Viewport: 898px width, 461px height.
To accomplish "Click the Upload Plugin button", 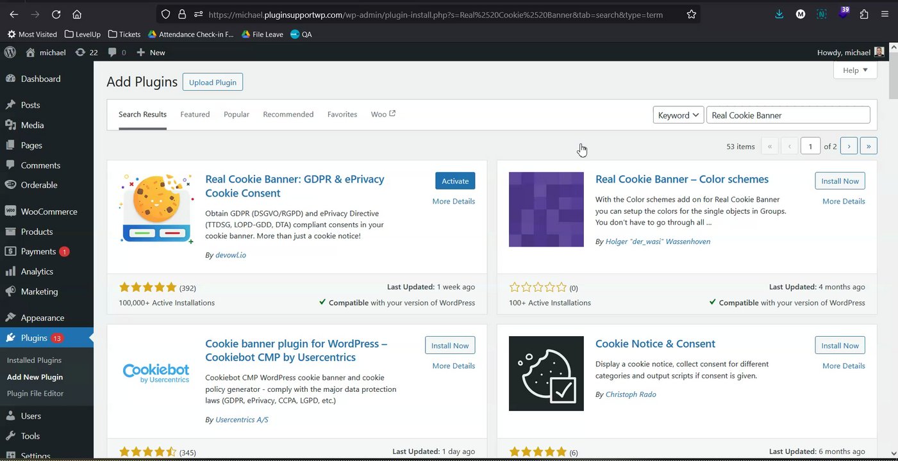I will [213, 83].
